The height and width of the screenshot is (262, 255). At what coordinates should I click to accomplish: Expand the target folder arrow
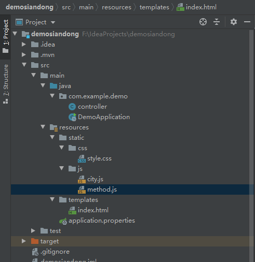(x=24, y=241)
